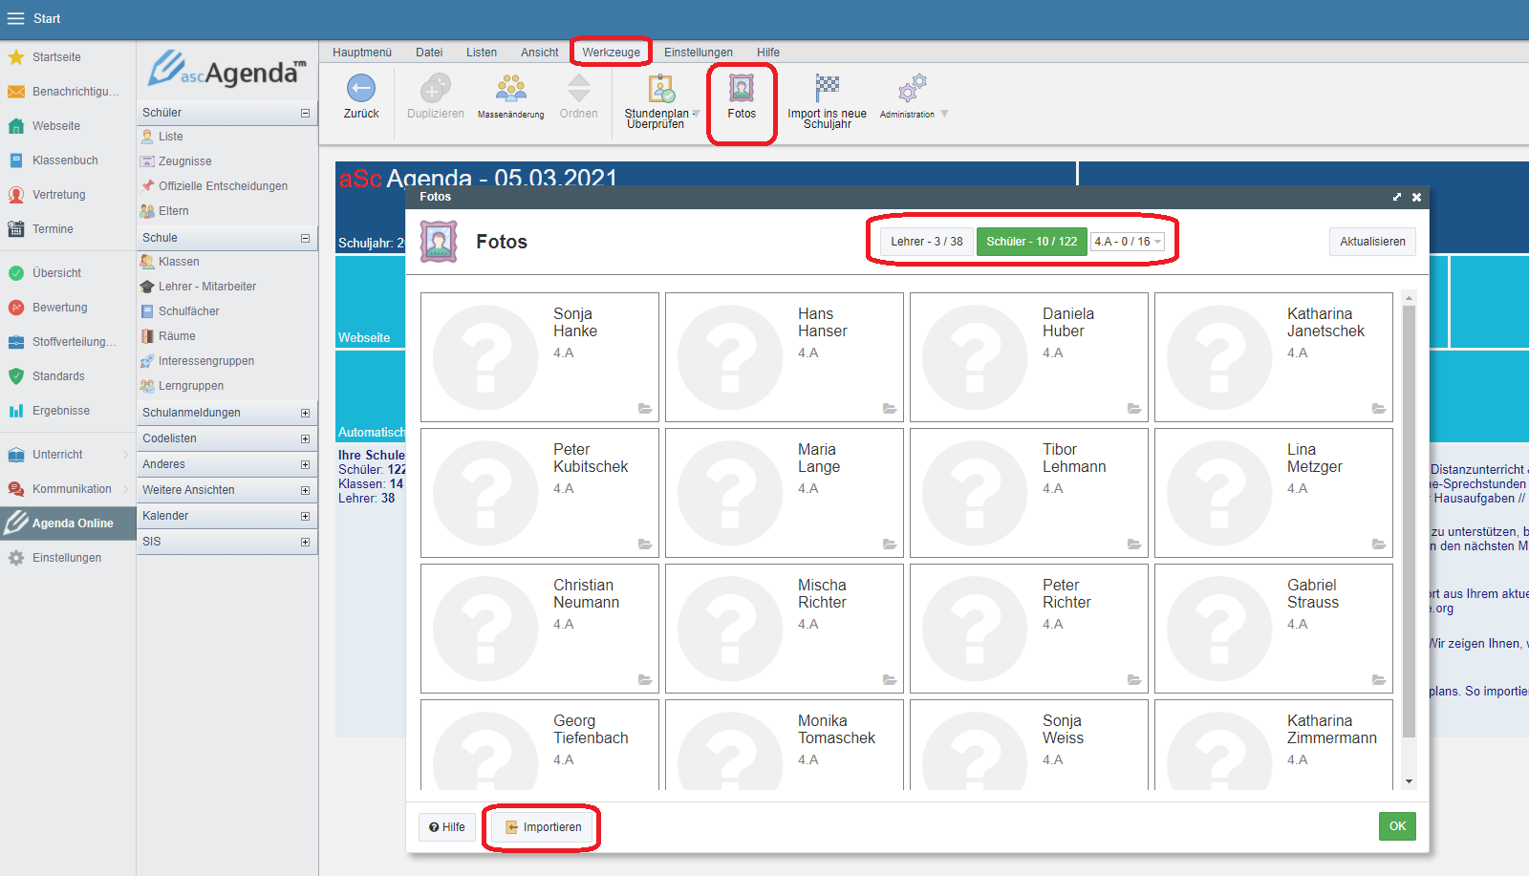Screen dimensions: 1529x876
Task: Open the Werkzeuge menu
Action: point(612,53)
